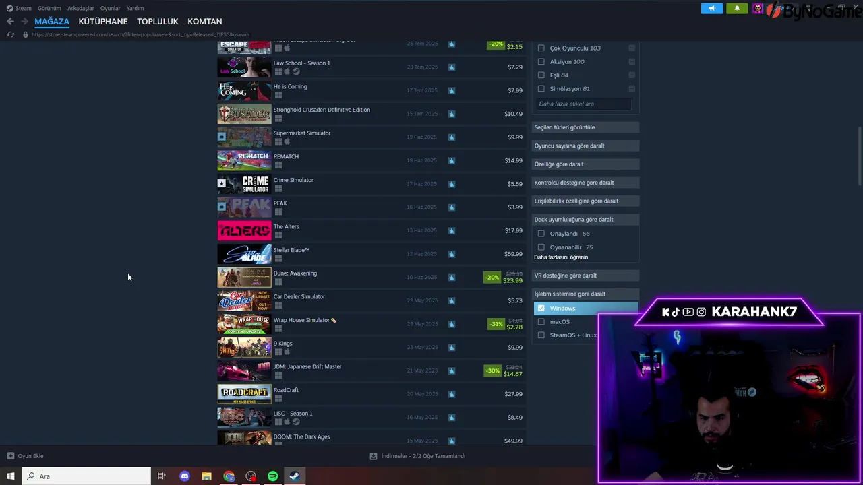The image size is (863, 485).
Task: Collapse İşletim sistemine göre daralt section
Action: click(585, 294)
